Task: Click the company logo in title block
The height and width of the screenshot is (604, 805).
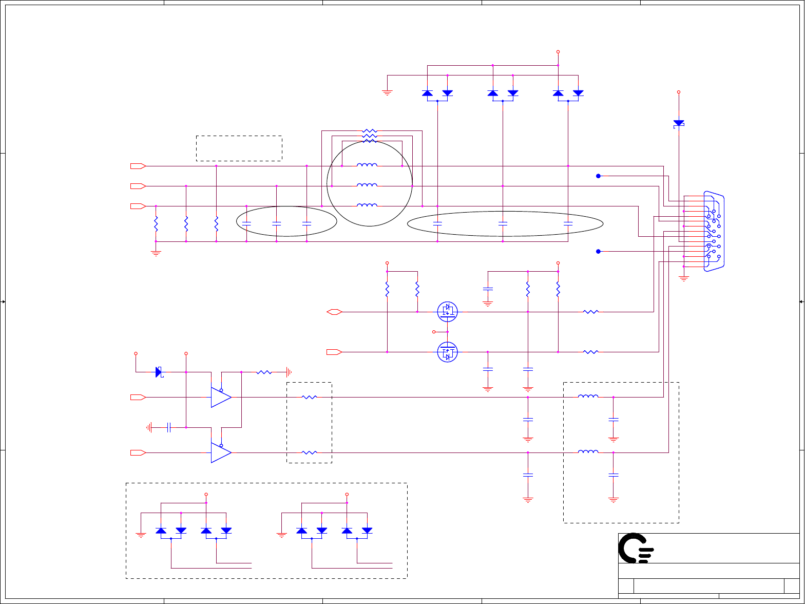Action: [636, 548]
